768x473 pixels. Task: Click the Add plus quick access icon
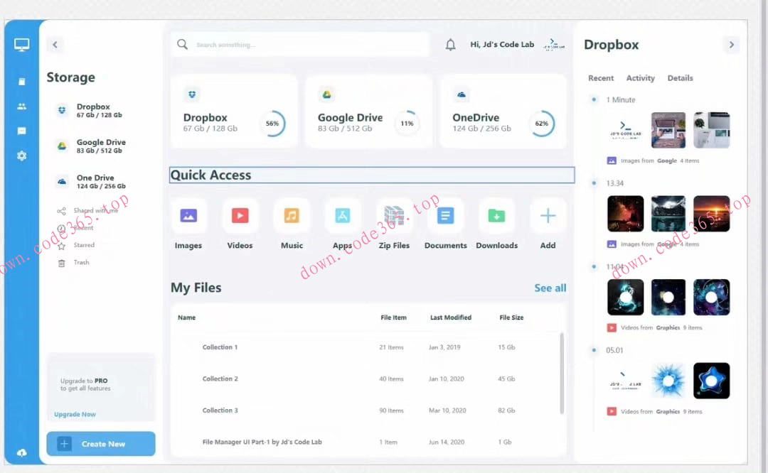548,216
